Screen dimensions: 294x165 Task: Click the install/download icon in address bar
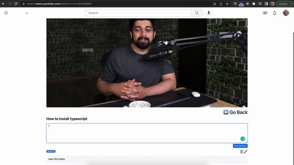pos(215,4)
